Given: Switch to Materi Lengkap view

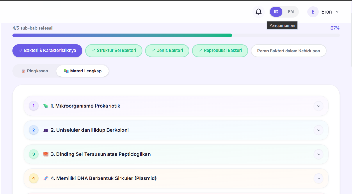Looking at the screenshot, I should 82,71.
